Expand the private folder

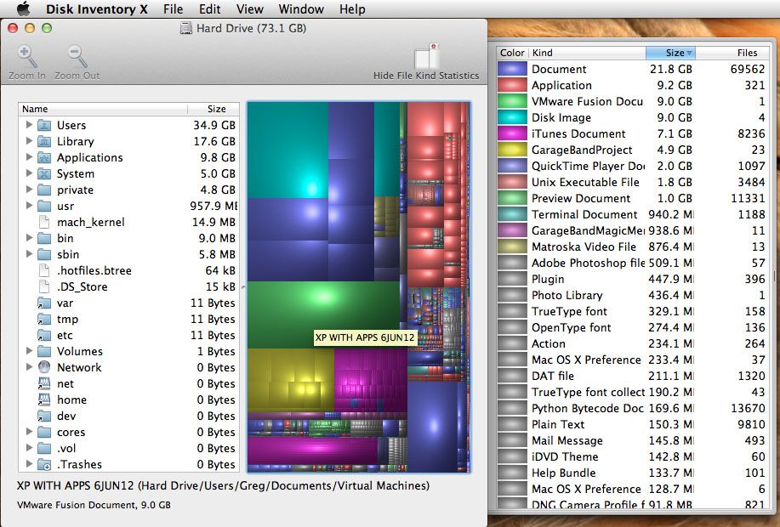pos(29,190)
